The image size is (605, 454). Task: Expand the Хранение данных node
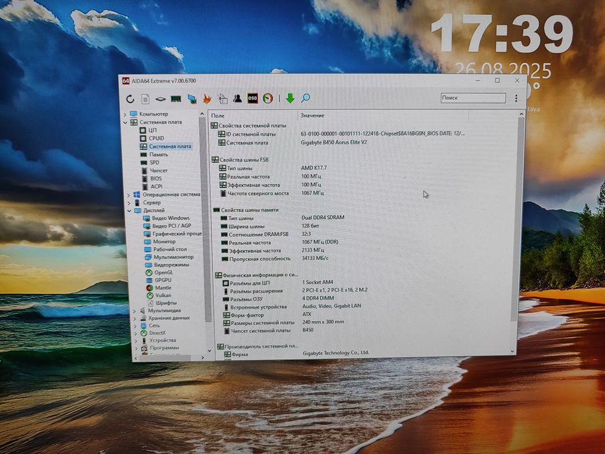pyautogui.click(x=135, y=318)
